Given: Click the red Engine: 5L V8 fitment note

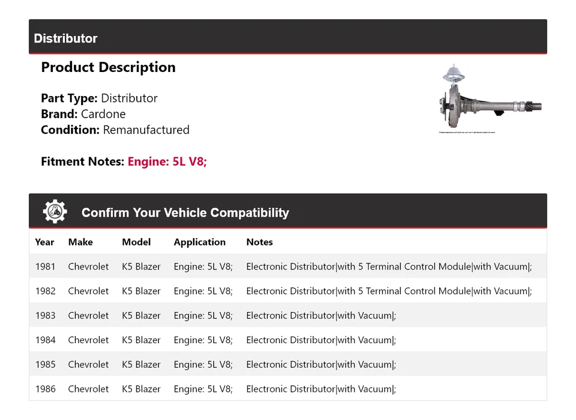Looking at the screenshot, I should tap(166, 161).
